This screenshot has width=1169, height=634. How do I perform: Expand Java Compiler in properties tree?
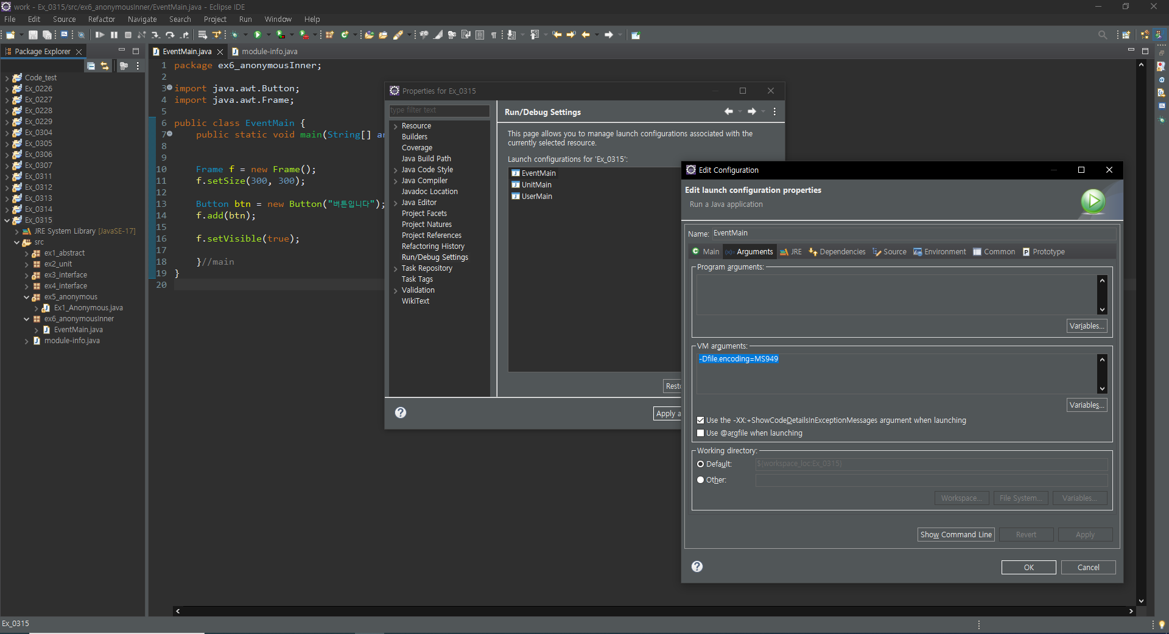tap(395, 181)
